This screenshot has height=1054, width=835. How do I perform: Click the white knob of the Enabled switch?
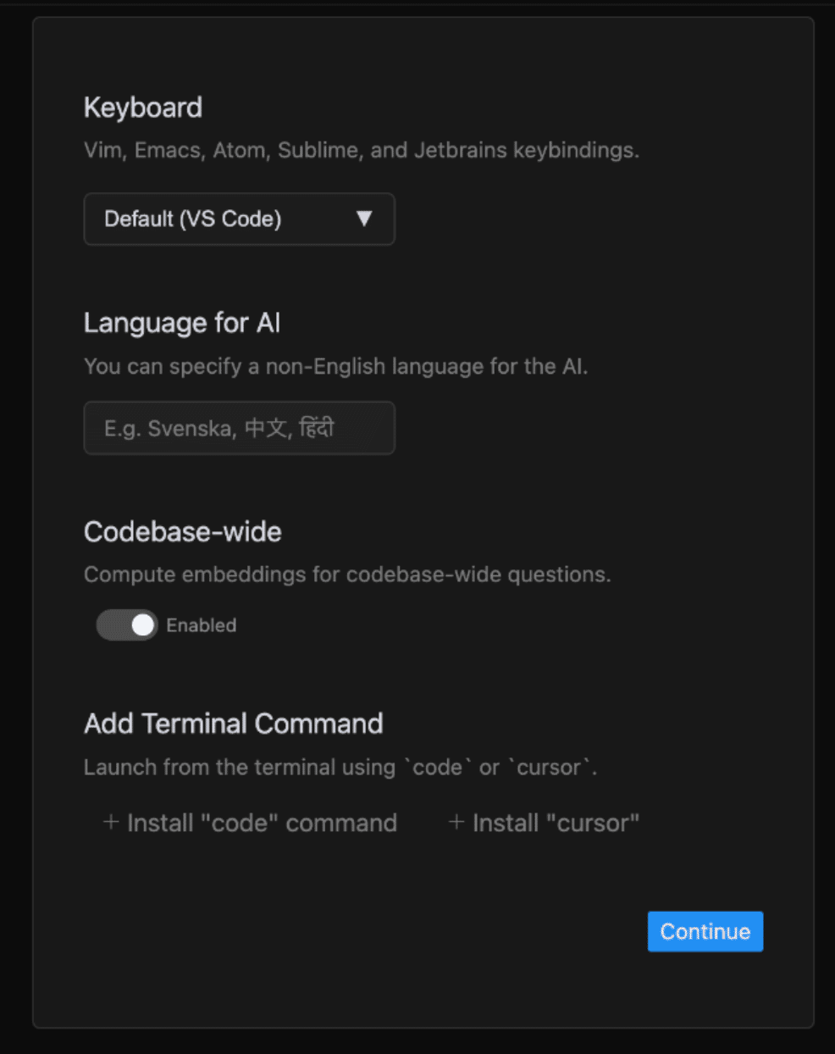point(143,625)
